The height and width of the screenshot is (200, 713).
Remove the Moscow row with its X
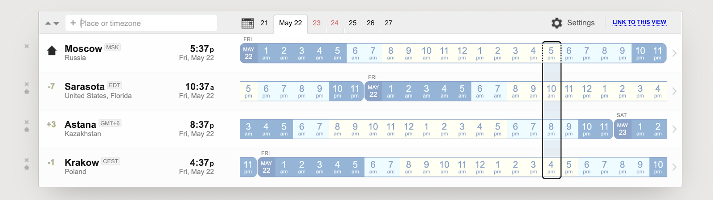(27, 46)
